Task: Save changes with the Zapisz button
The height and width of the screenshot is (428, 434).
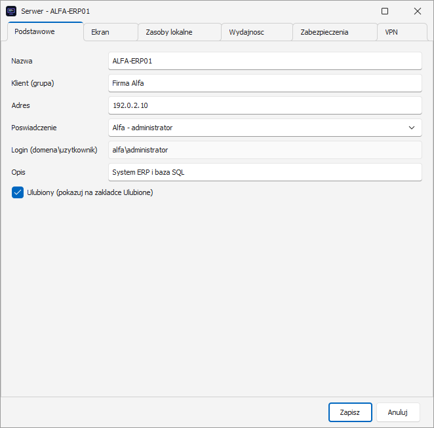Action: point(350,412)
